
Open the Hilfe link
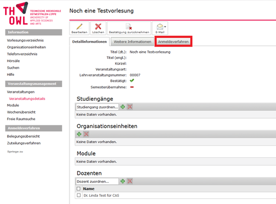[x=11, y=75]
